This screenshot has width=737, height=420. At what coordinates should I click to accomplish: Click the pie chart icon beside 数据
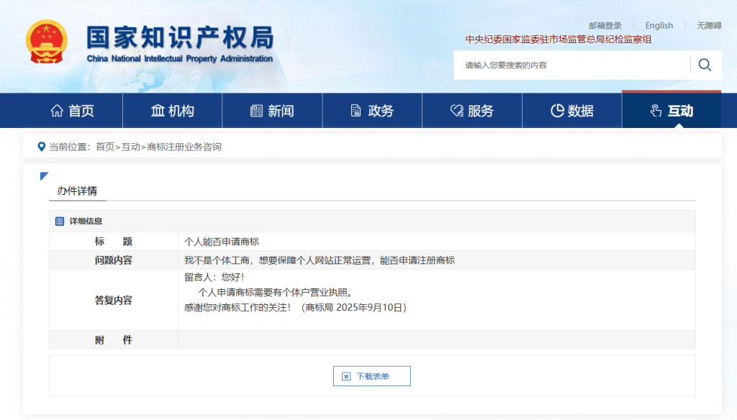click(x=556, y=111)
